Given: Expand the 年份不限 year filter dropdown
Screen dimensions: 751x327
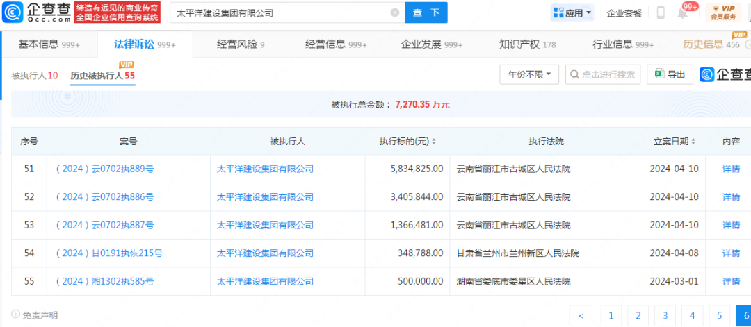Looking at the screenshot, I should (x=529, y=74).
